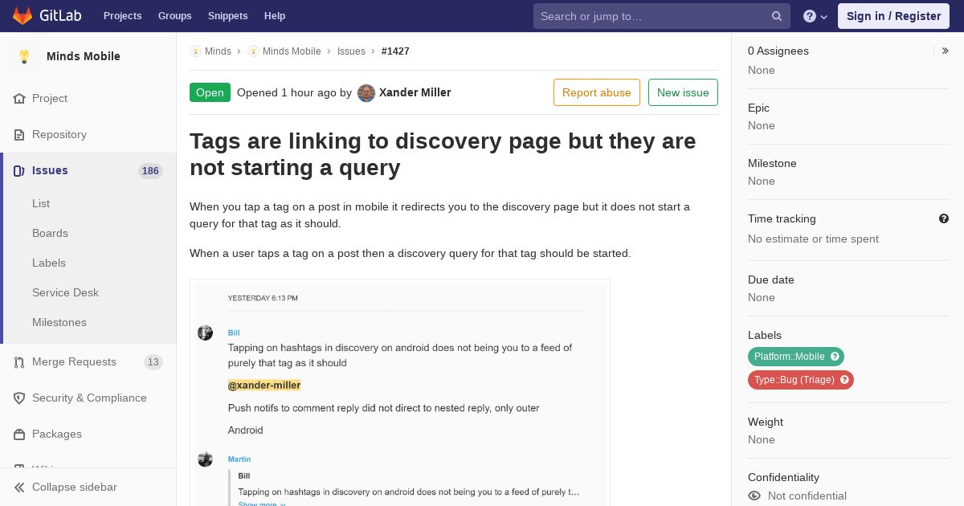Viewport: 964px width, 506px height.
Task: Click the Report abuse button
Action: point(597,92)
